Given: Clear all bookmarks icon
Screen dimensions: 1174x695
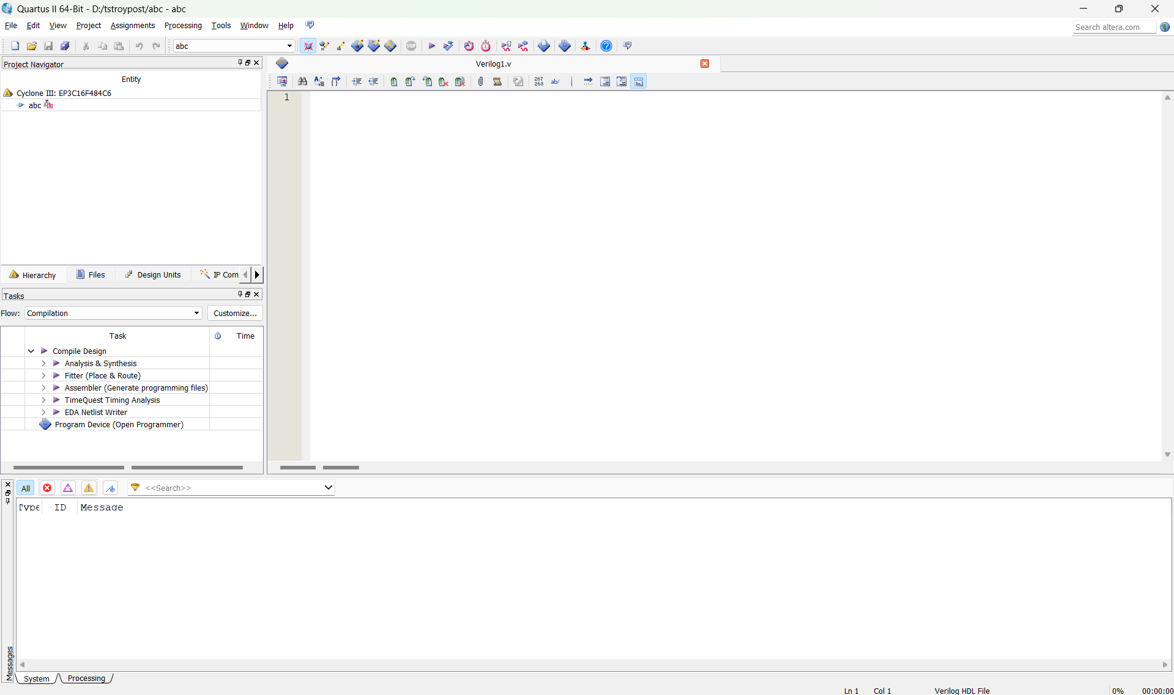Looking at the screenshot, I should 460,81.
